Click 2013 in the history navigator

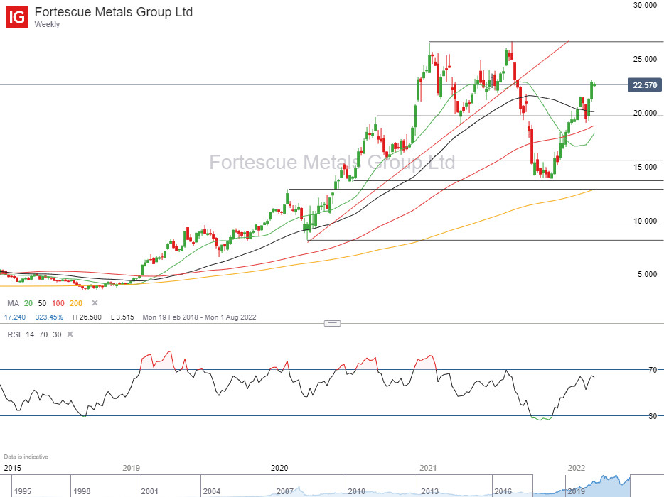430,491
